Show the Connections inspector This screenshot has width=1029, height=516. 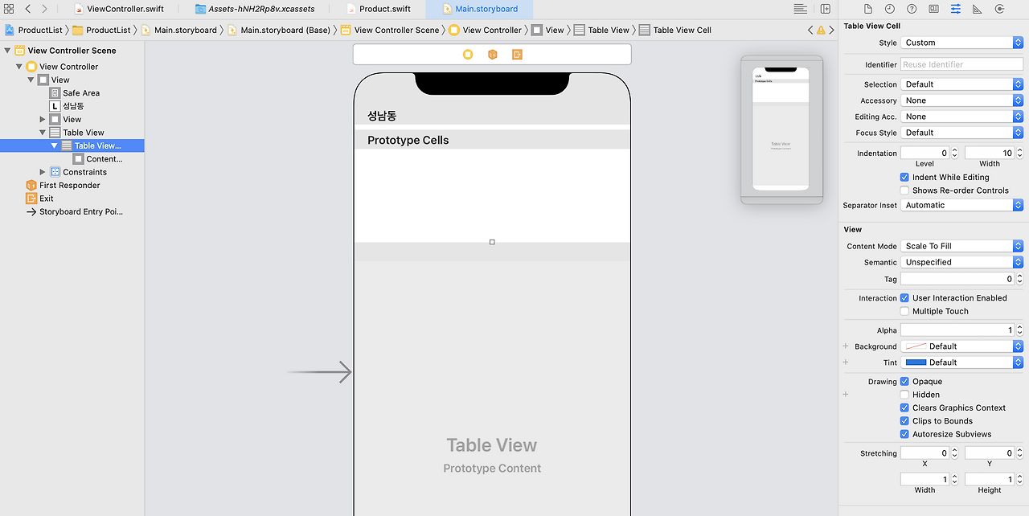[999, 9]
